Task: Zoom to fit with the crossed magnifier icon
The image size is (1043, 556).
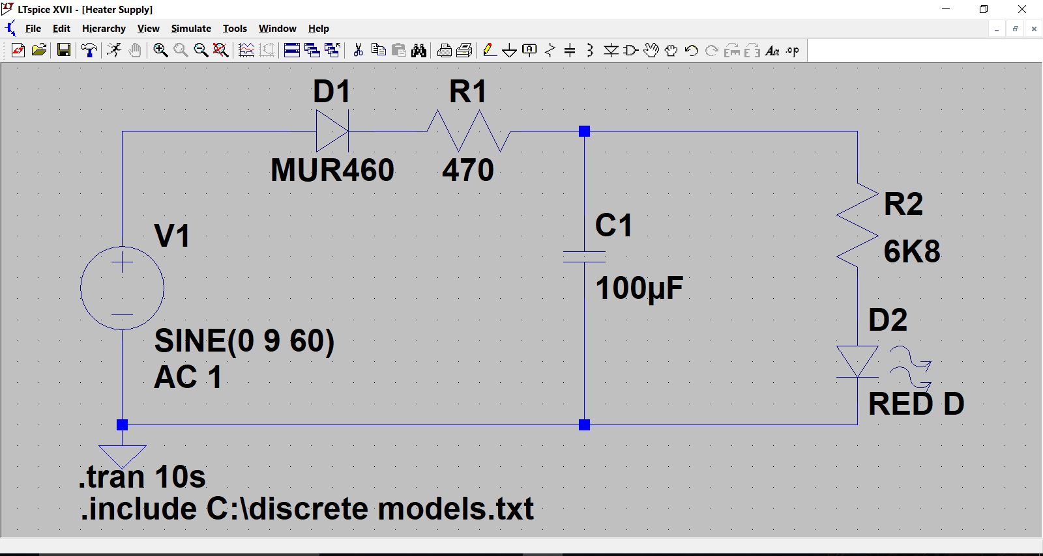Action: click(x=221, y=50)
